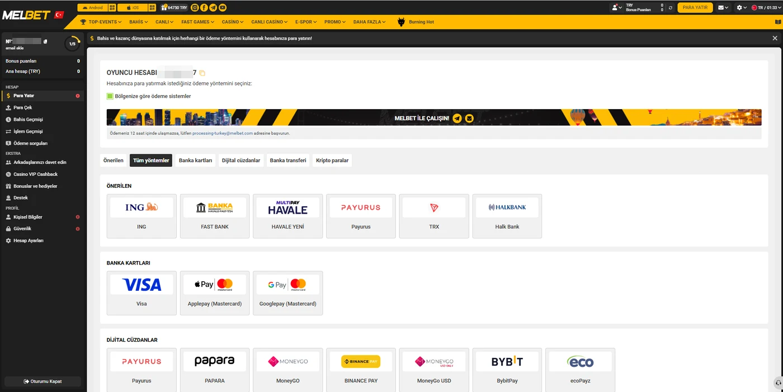Show the iOS app QR code icon
This screenshot has width=783, height=392.
tap(152, 8)
